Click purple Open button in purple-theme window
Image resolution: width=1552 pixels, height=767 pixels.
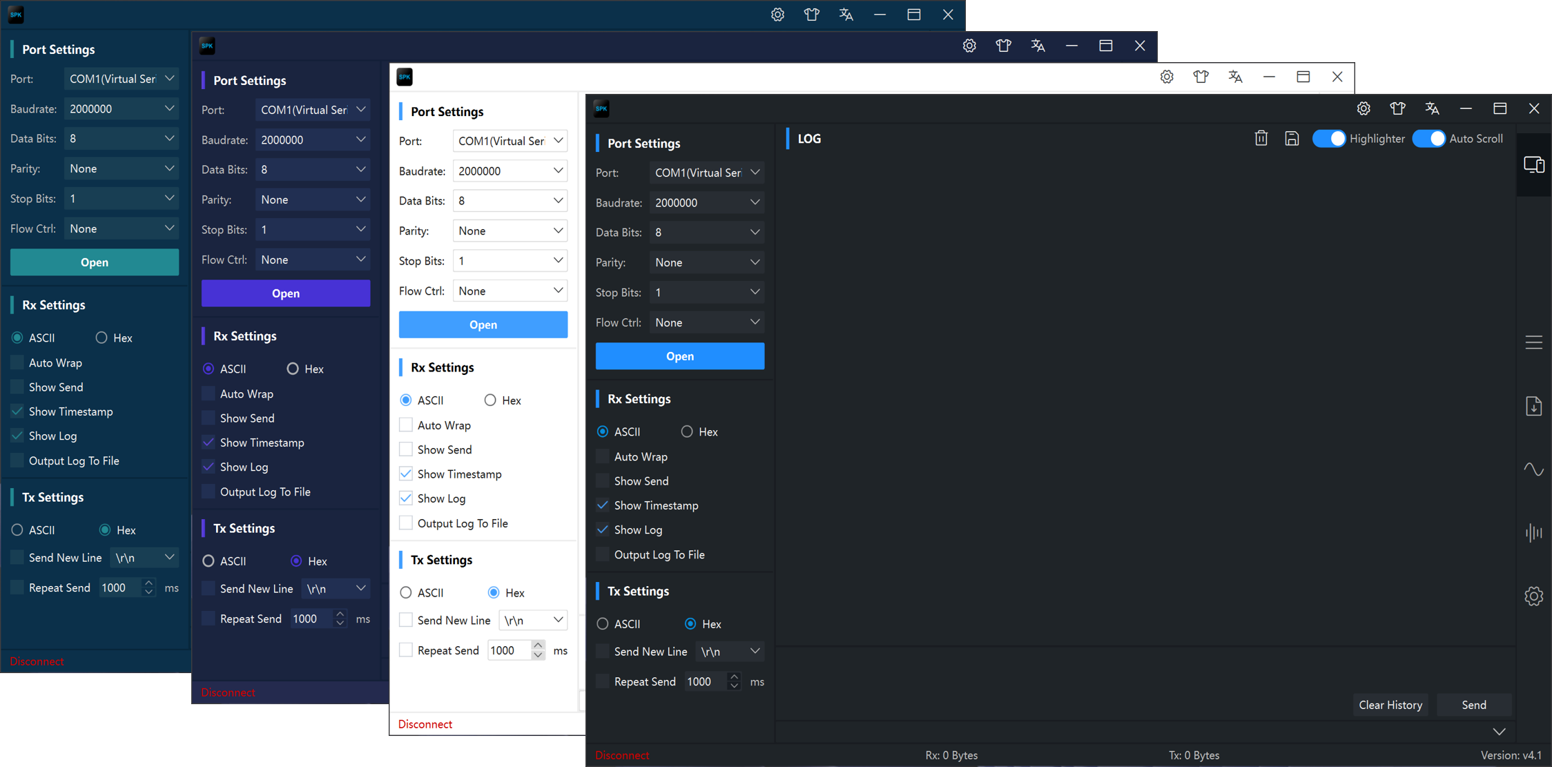coord(286,293)
